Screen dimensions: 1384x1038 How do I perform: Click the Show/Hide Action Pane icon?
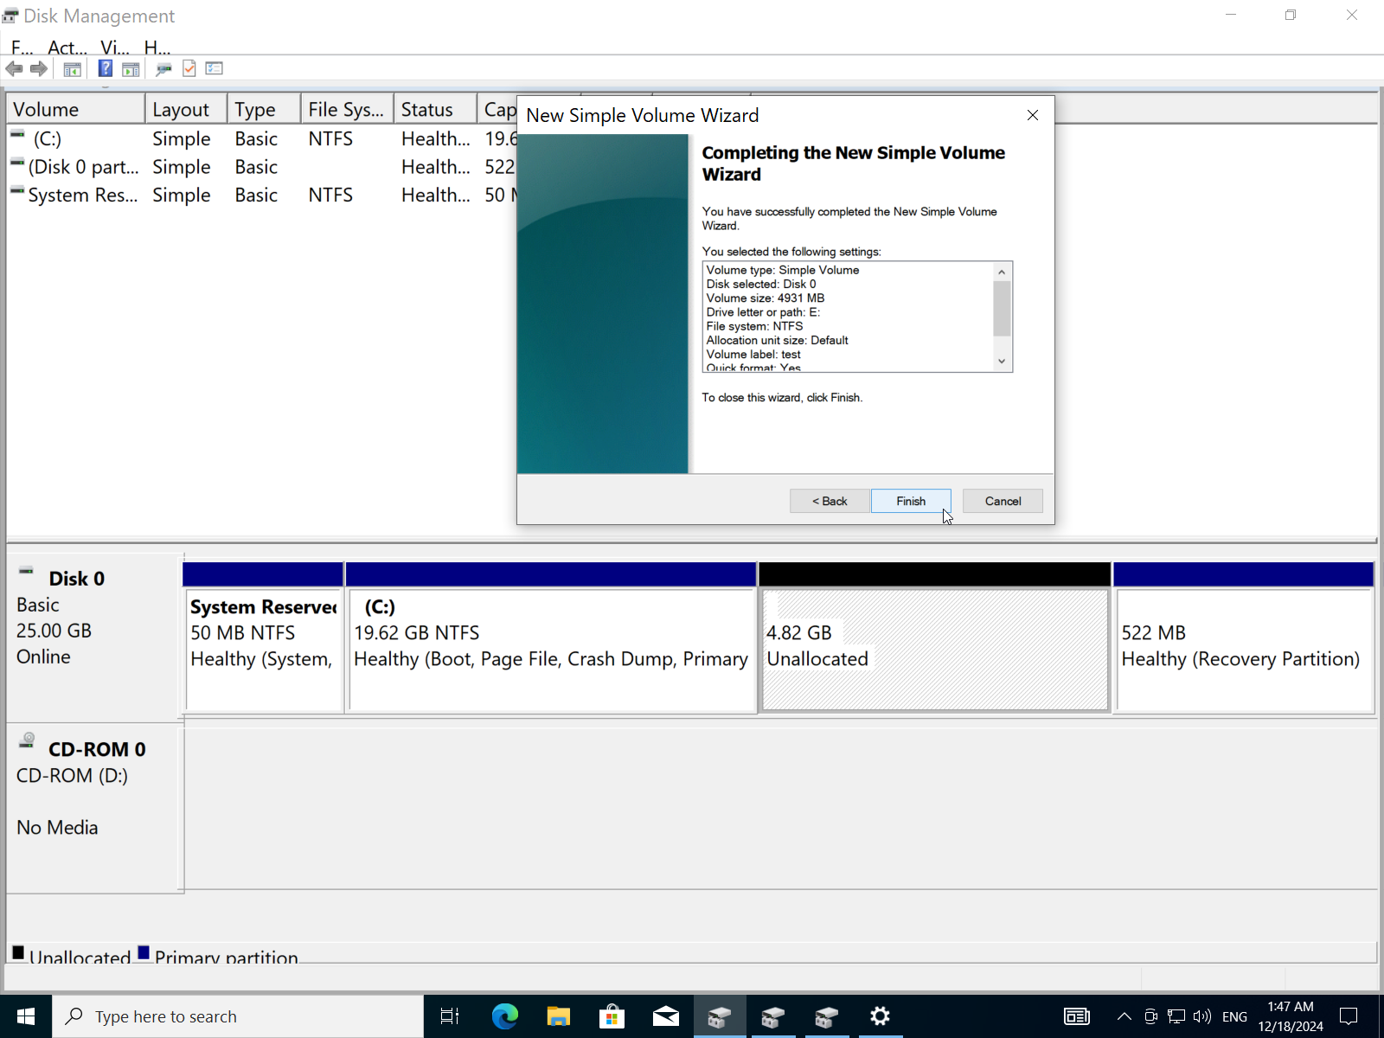pos(131,69)
